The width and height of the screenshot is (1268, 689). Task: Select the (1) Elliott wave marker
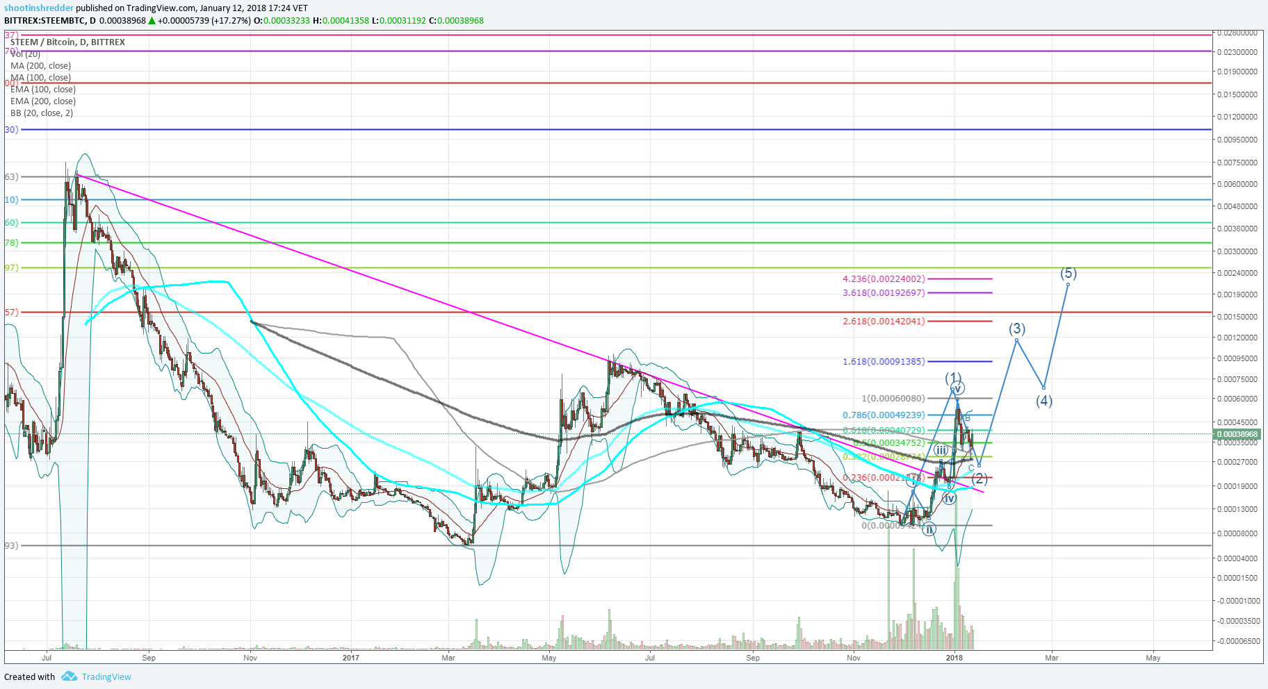952,379
